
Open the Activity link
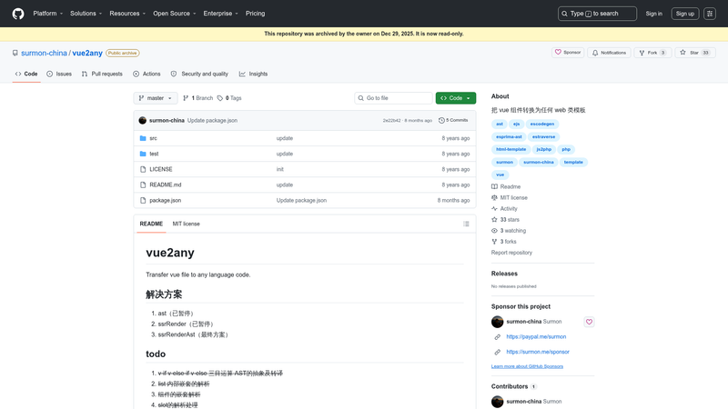(504, 209)
